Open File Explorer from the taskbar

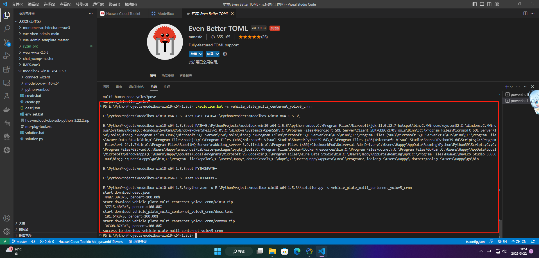272,251
